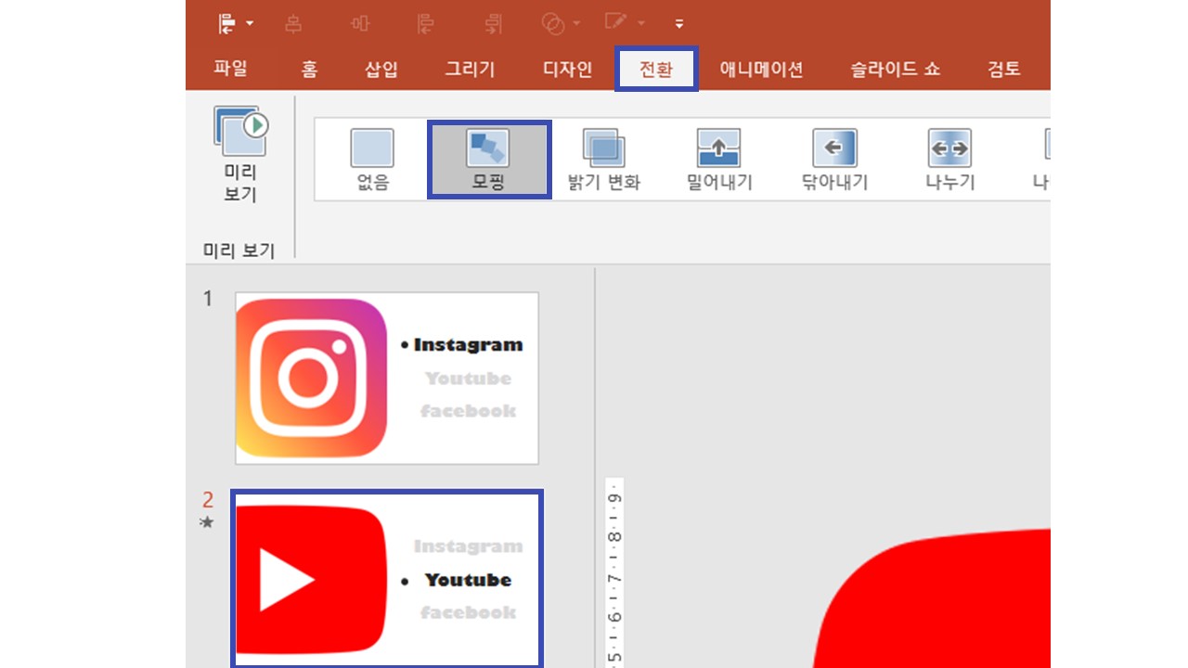Viewport: 1188px width, 668px height.
Task: Click the align center horizontally icon
Action: tap(293, 24)
